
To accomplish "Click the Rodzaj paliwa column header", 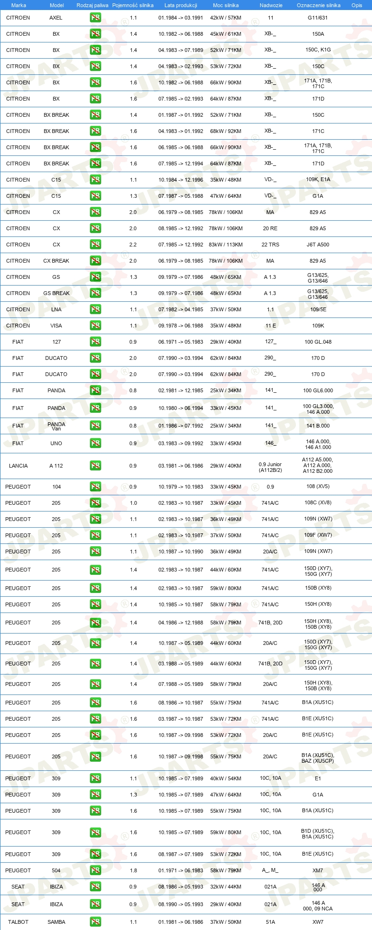I will pos(92,5).
